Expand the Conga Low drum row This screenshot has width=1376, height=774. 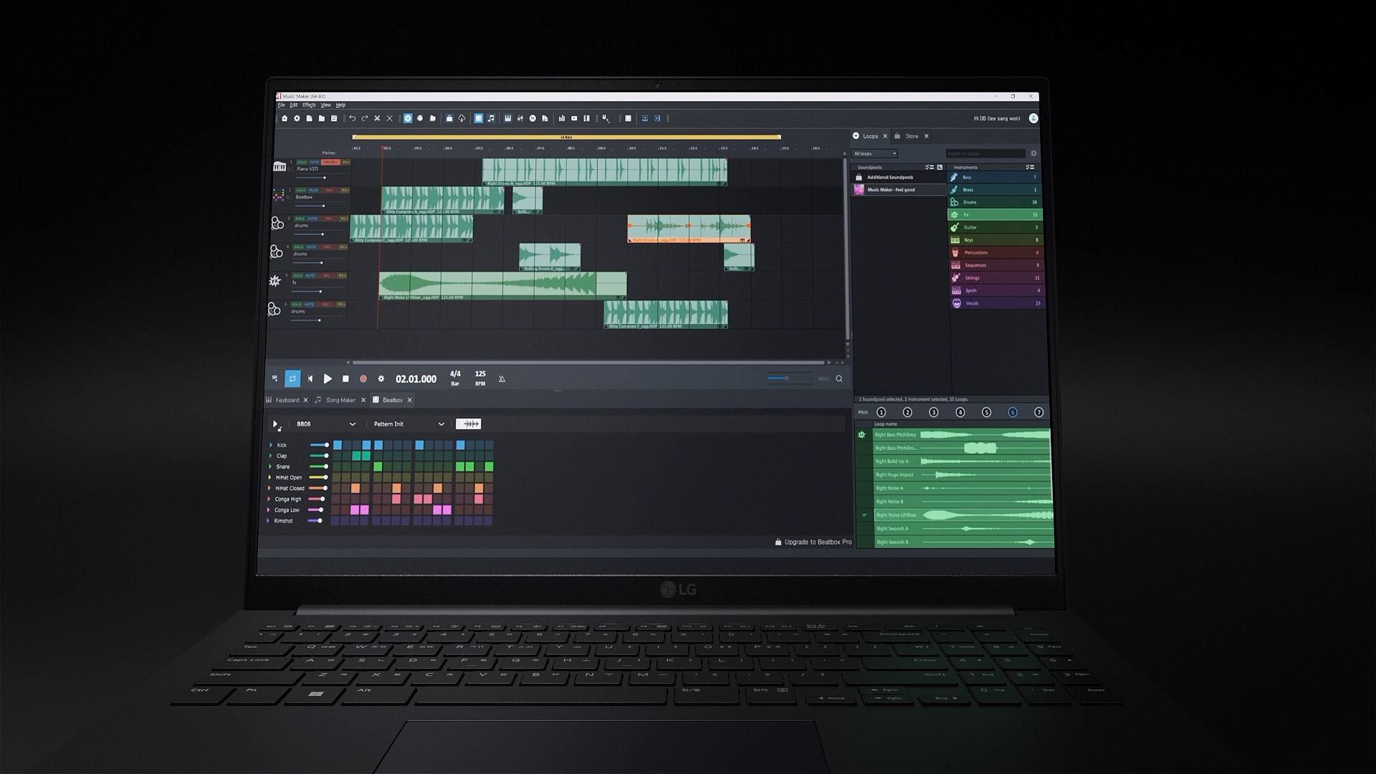pos(269,510)
